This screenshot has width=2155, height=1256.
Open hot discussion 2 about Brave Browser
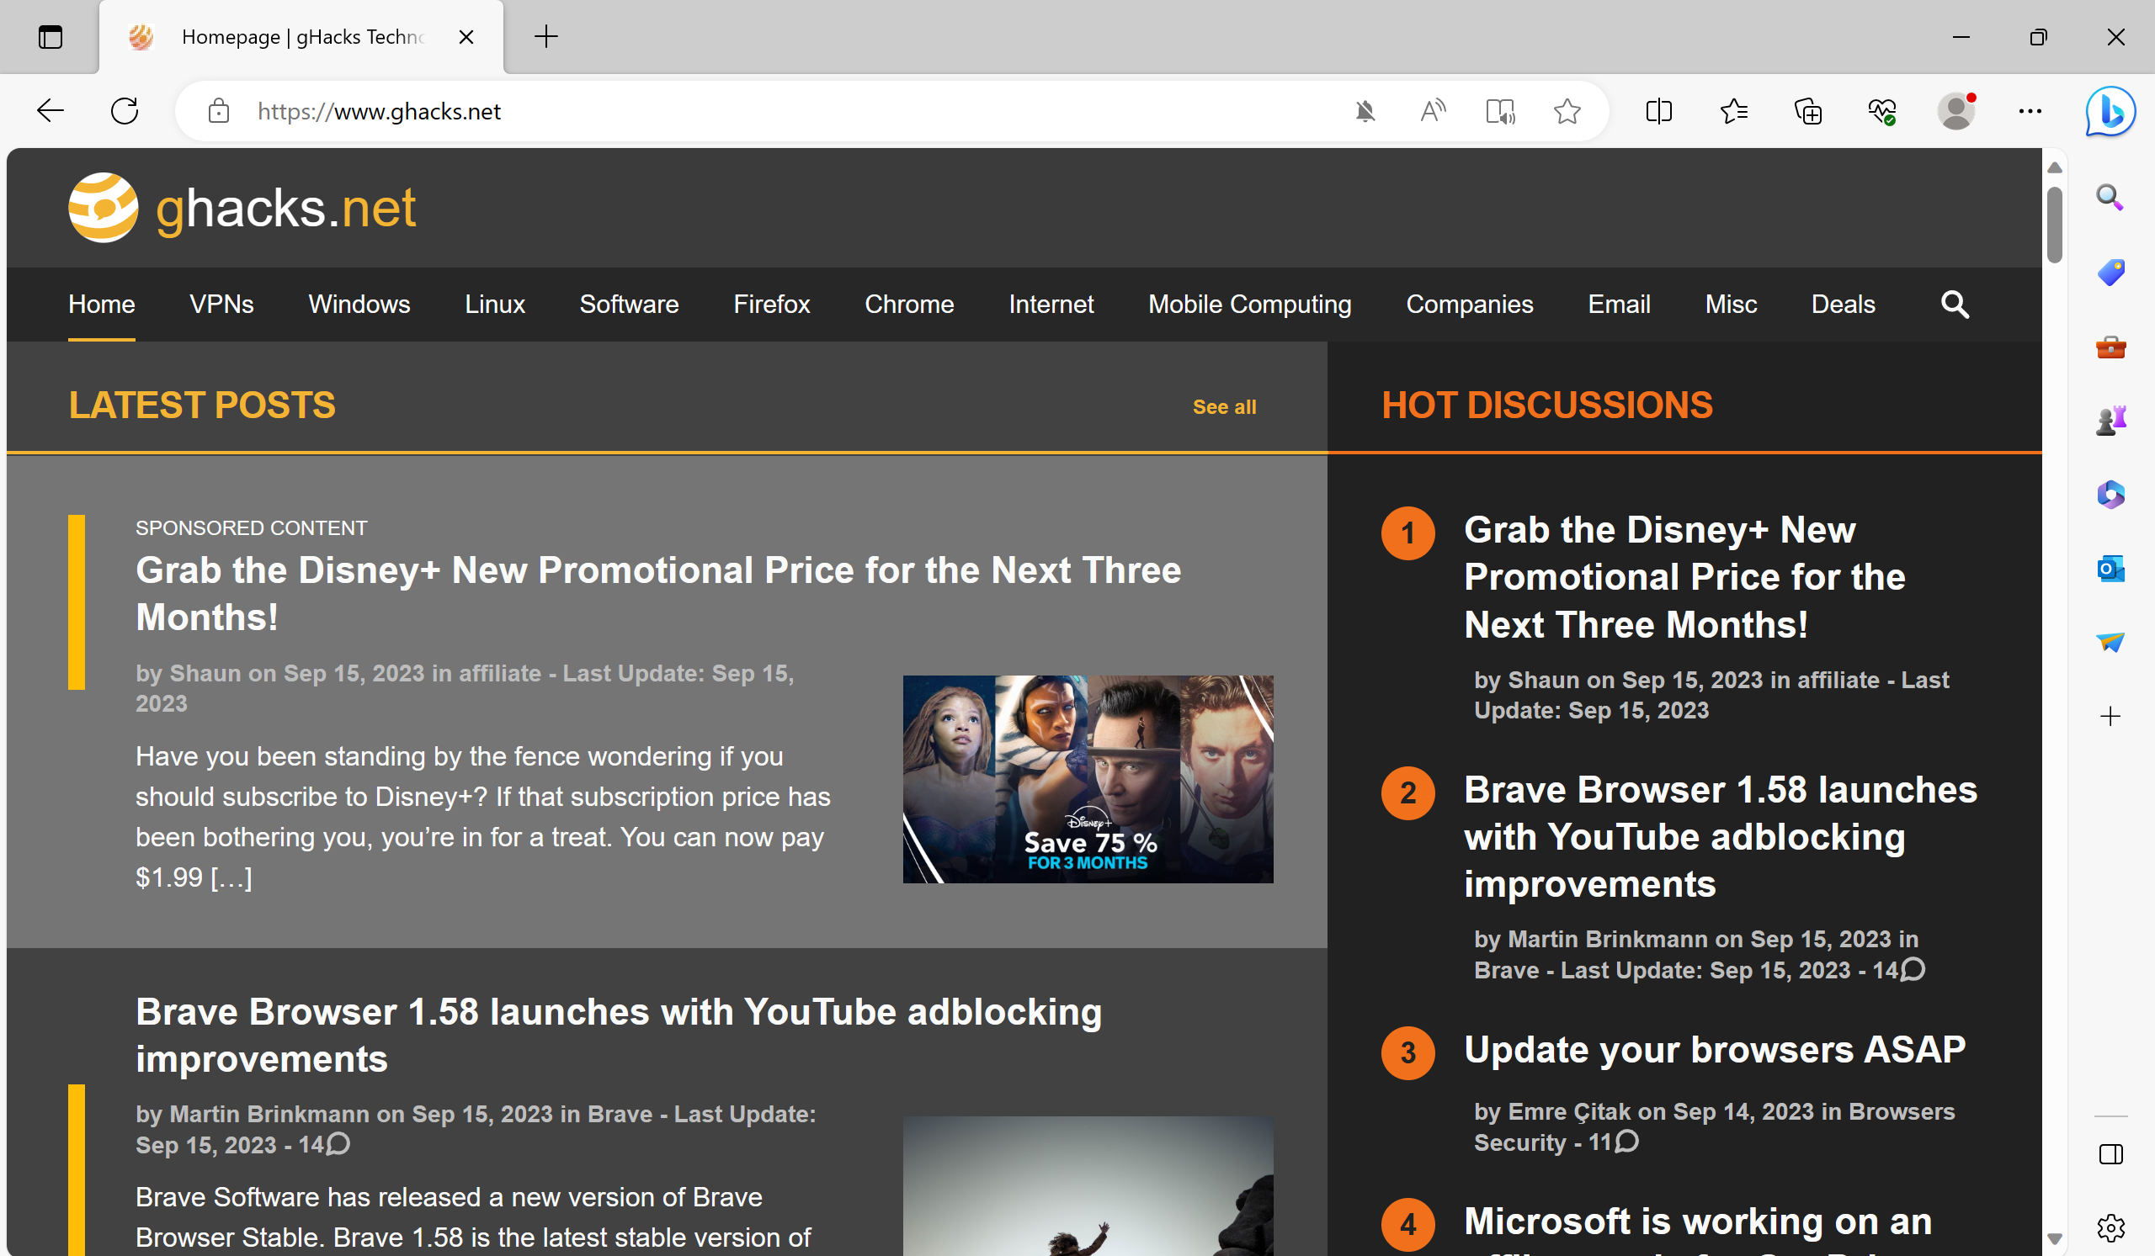pos(1721,836)
